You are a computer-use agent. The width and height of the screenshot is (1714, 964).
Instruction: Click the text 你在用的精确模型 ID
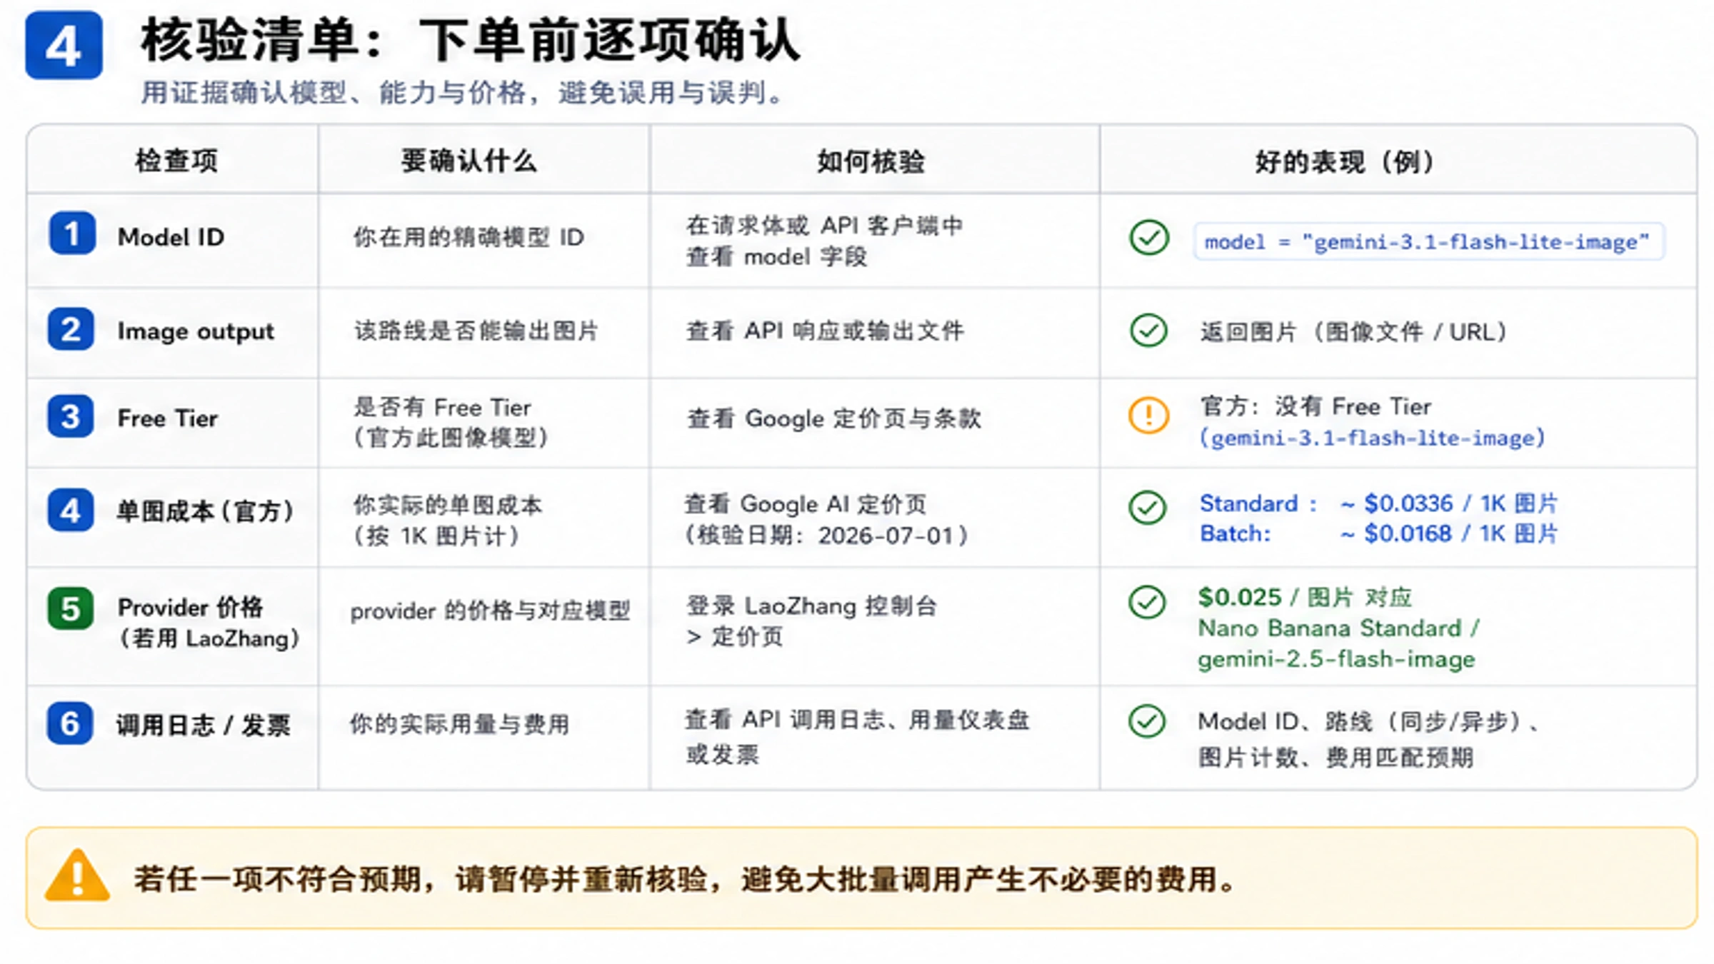click(469, 237)
